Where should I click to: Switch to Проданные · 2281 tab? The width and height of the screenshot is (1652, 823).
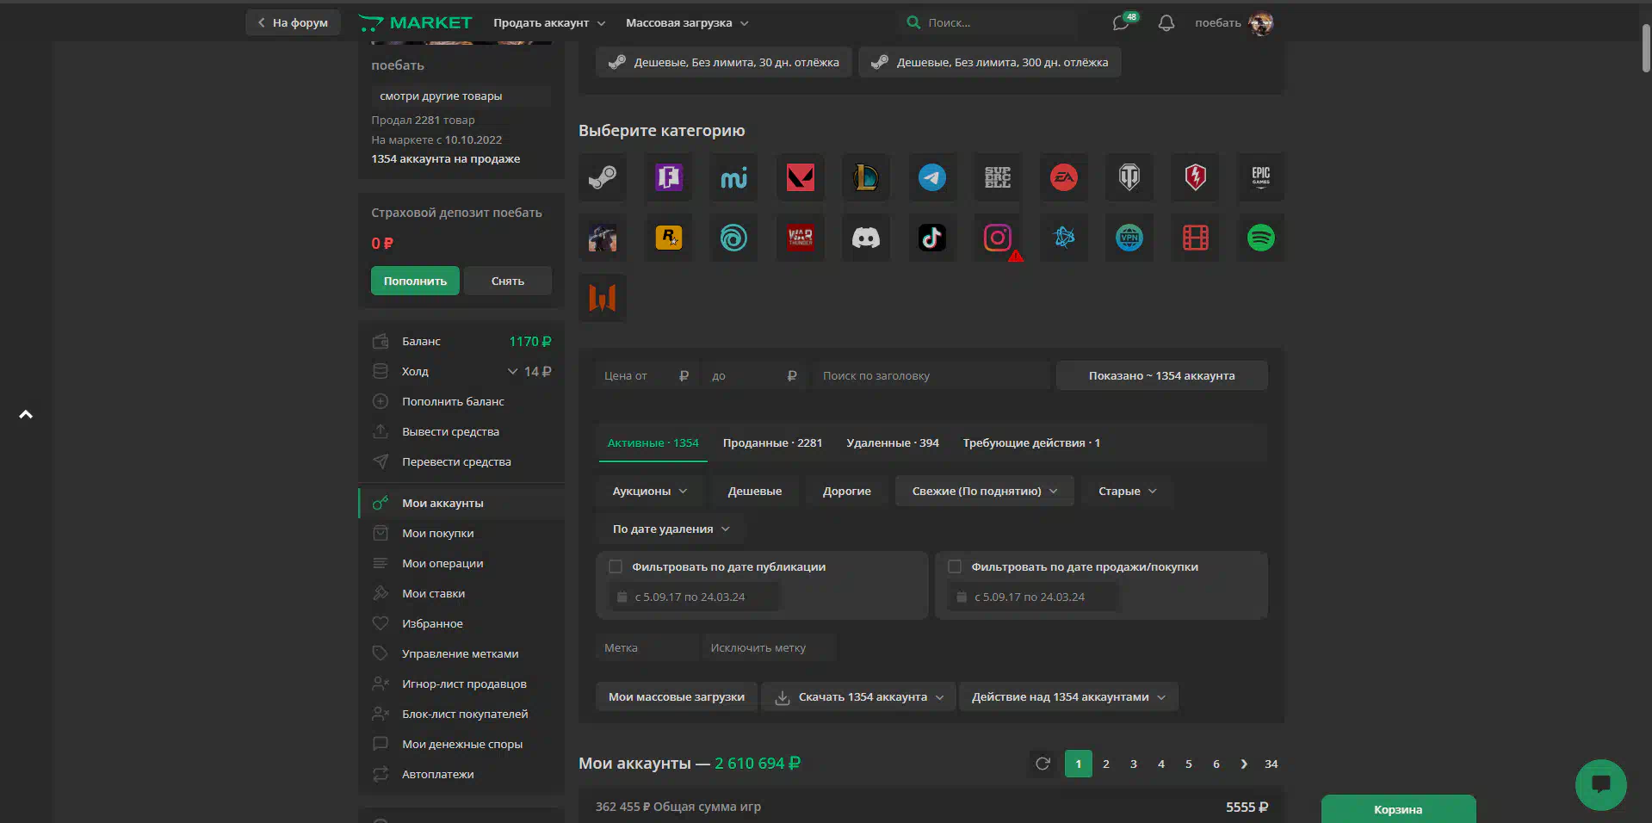pyautogui.click(x=772, y=442)
